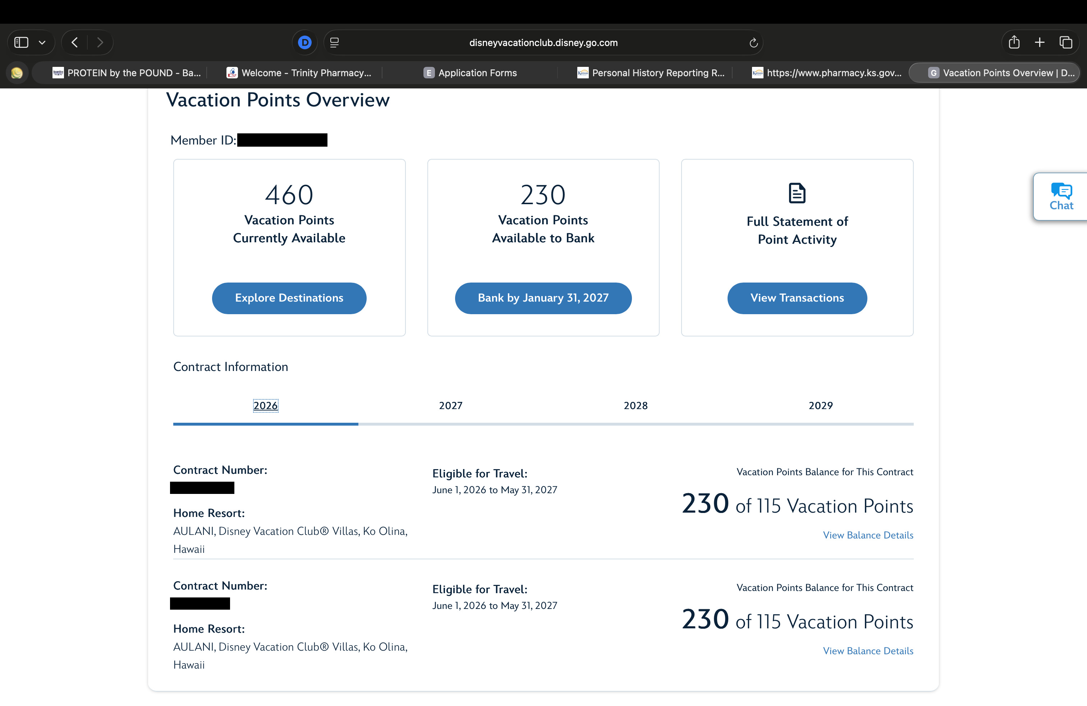This screenshot has height=706, width=1087.
Task: Click the View Transactions button
Action: point(797,298)
